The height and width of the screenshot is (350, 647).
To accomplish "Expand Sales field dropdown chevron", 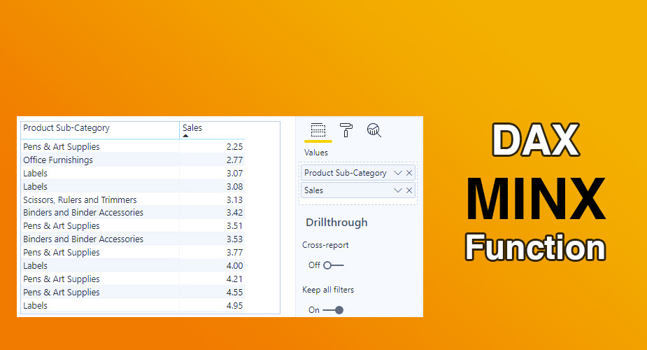I will [398, 190].
